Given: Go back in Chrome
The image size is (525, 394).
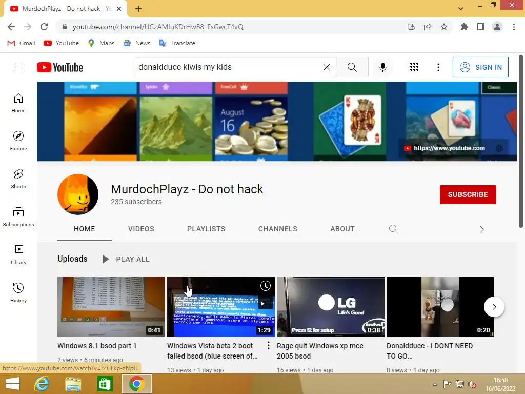Looking at the screenshot, I should (x=11, y=27).
